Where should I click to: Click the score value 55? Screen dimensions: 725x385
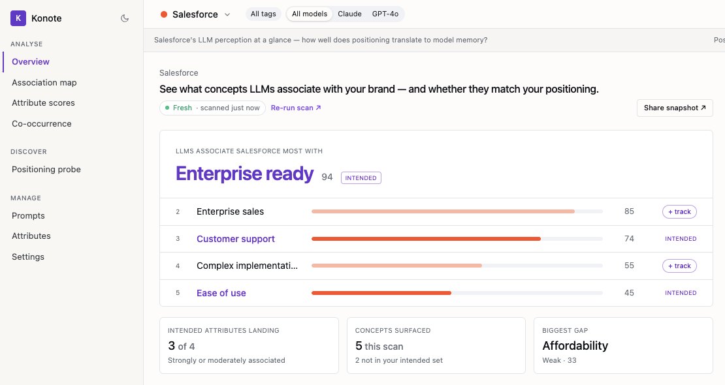point(629,266)
